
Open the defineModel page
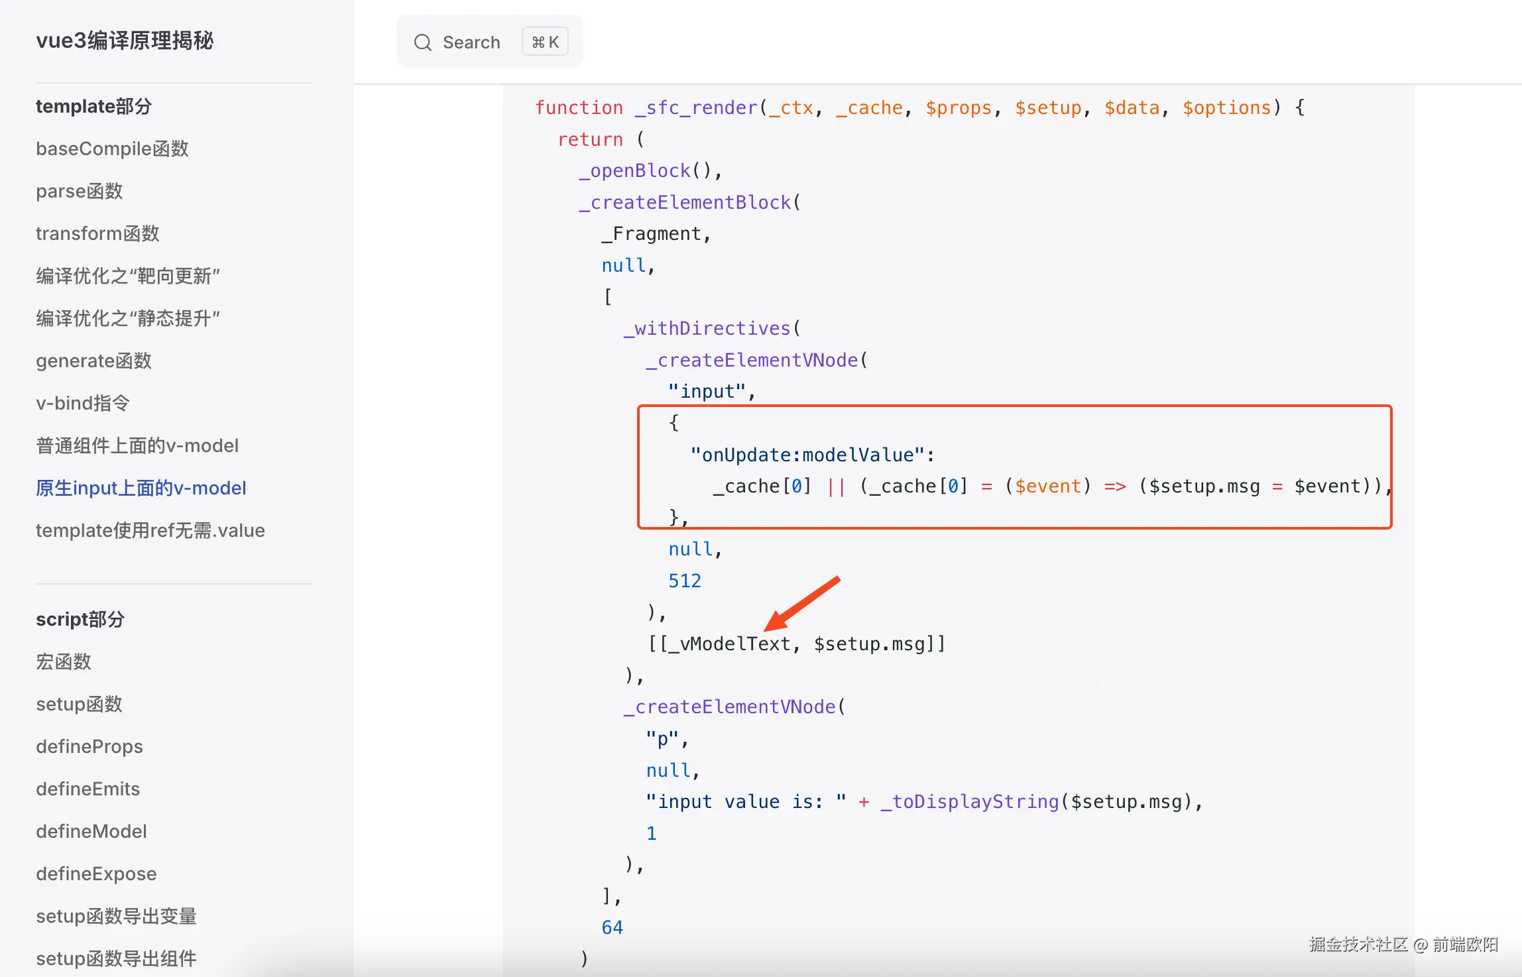click(x=91, y=831)
